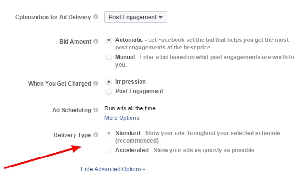The width and height of the screenshot is (308, 187).
Task: Click the Accelerated label text
Action: pyautogui.click(x=132, y=150)
